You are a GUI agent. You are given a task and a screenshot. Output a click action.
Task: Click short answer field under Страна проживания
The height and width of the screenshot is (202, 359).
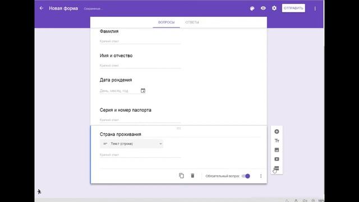coord(140,155)
